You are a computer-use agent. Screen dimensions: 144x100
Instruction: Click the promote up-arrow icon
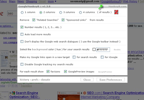tap(13, 86)
